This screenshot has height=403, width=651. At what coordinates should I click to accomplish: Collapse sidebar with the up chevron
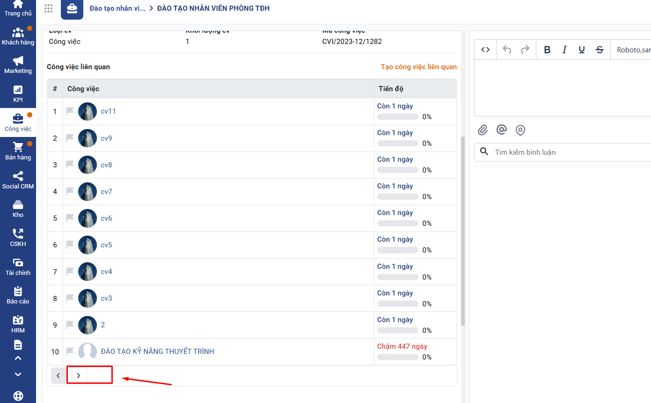18,359
